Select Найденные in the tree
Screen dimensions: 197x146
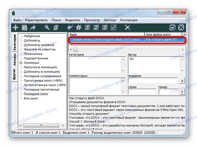tap(32, 36)
